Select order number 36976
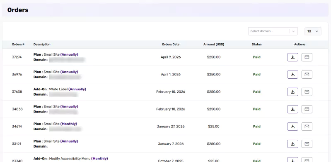Image resolution: width=331 pixels, height=162 pixels. [x=17, y=74]
